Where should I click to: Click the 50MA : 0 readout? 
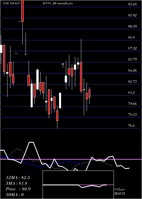coord(15,195)
